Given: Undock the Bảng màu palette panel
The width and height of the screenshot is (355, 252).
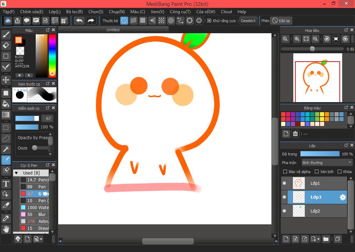Looking at the screenshot, I should coord(346,107).
